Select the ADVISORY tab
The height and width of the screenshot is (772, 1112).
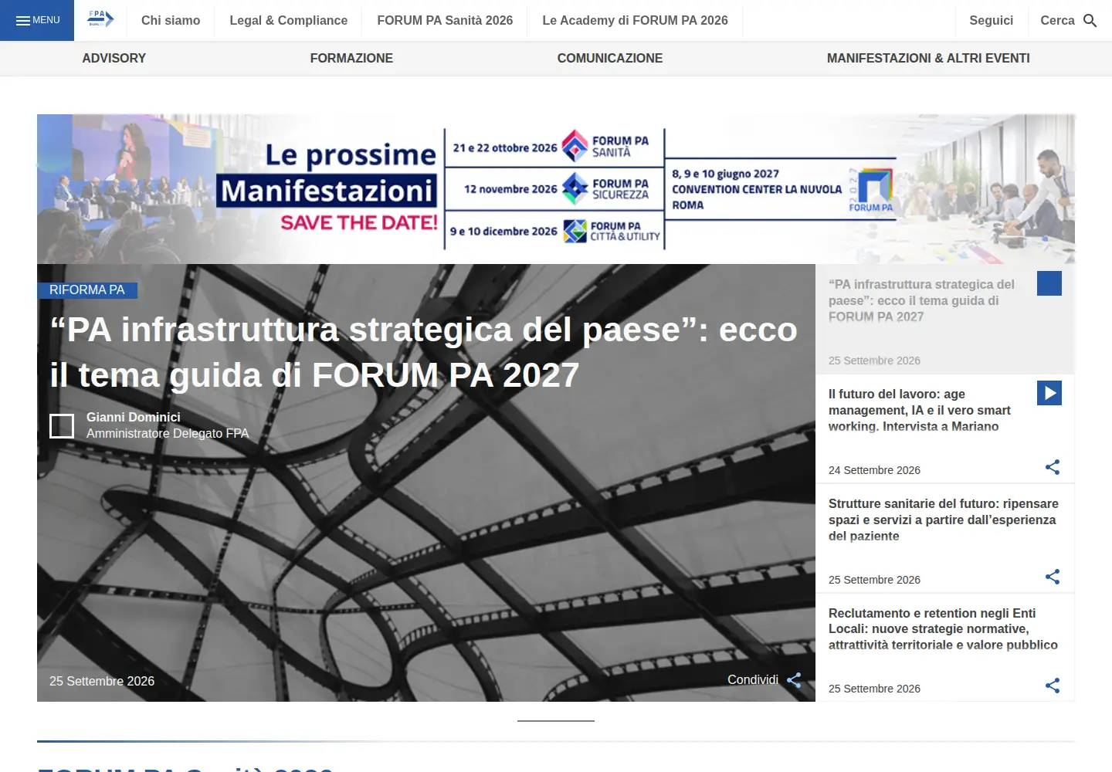114,58
